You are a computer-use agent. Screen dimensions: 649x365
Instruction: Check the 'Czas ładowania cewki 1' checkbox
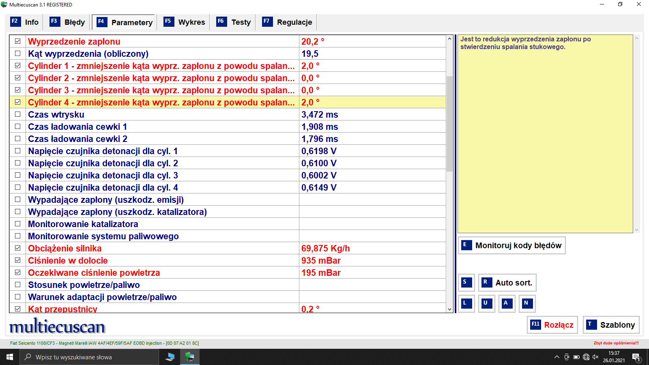coord(17,127)
